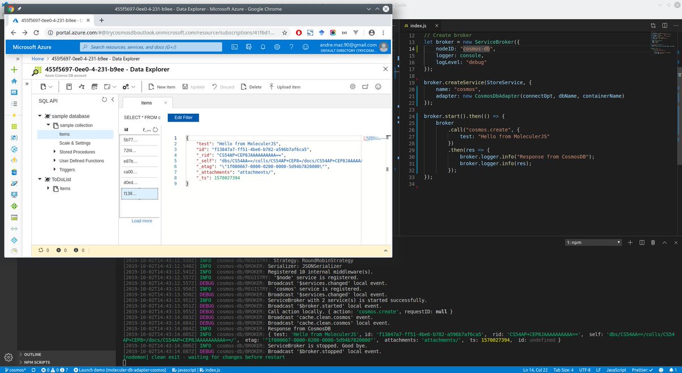682x373 pixels.
Task: Refresh the documents list
Action: coord(154,129)
